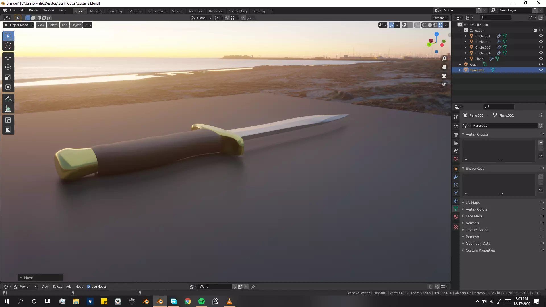
Task: Click Node menu in shader editor header
Action: coord(79,287)
